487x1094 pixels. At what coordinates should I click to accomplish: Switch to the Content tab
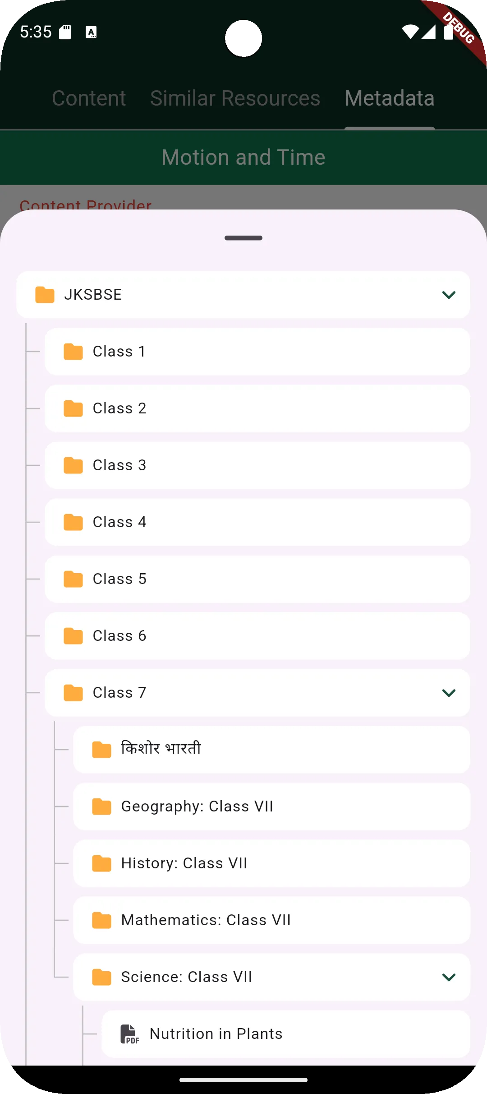(x=89, y=98)
